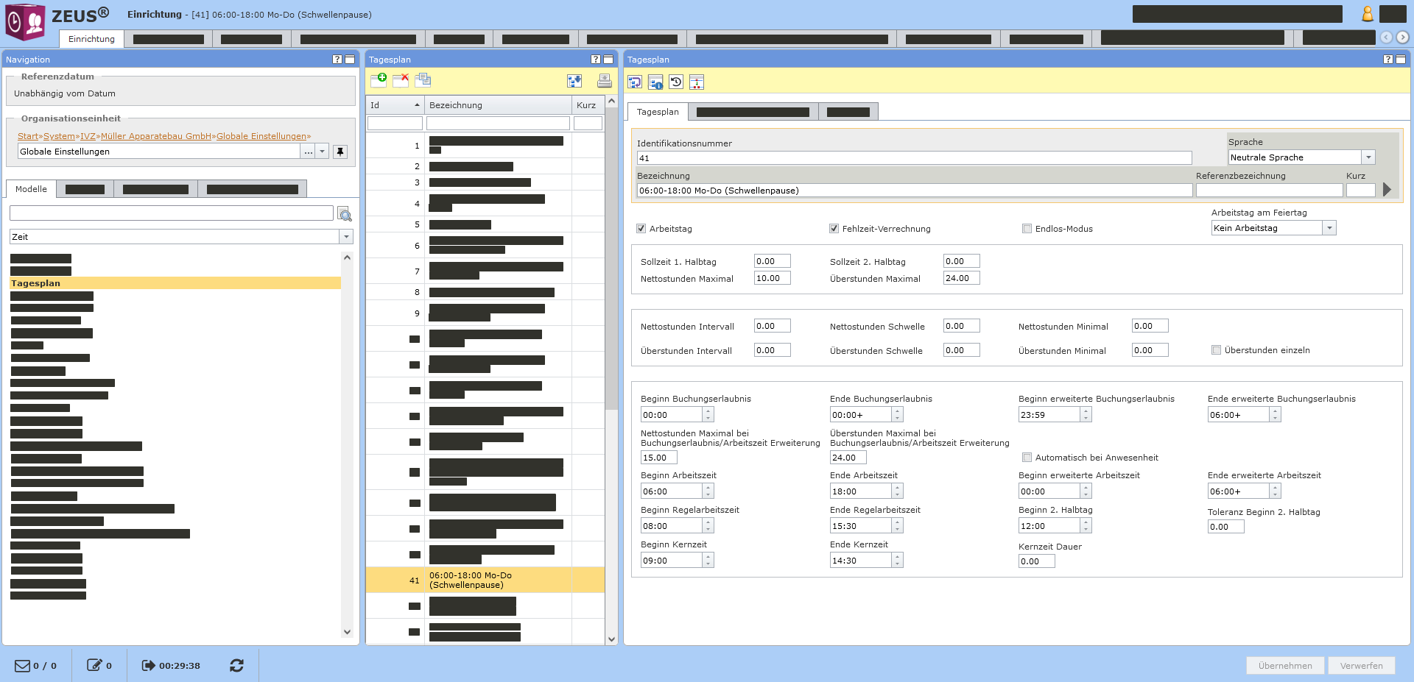
Task: Open the Zeit dropdown in Navigation
Action: coord(346,237)
